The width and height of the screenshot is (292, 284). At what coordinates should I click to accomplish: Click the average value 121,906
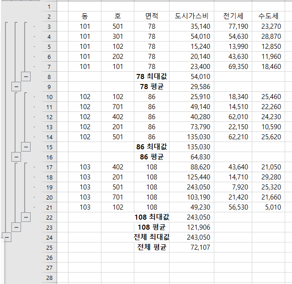click(192, 227)
